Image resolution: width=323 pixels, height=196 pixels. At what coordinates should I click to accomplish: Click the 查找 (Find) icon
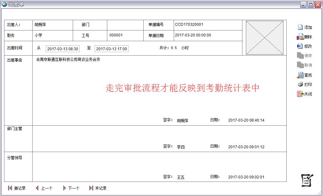[300, 75]
